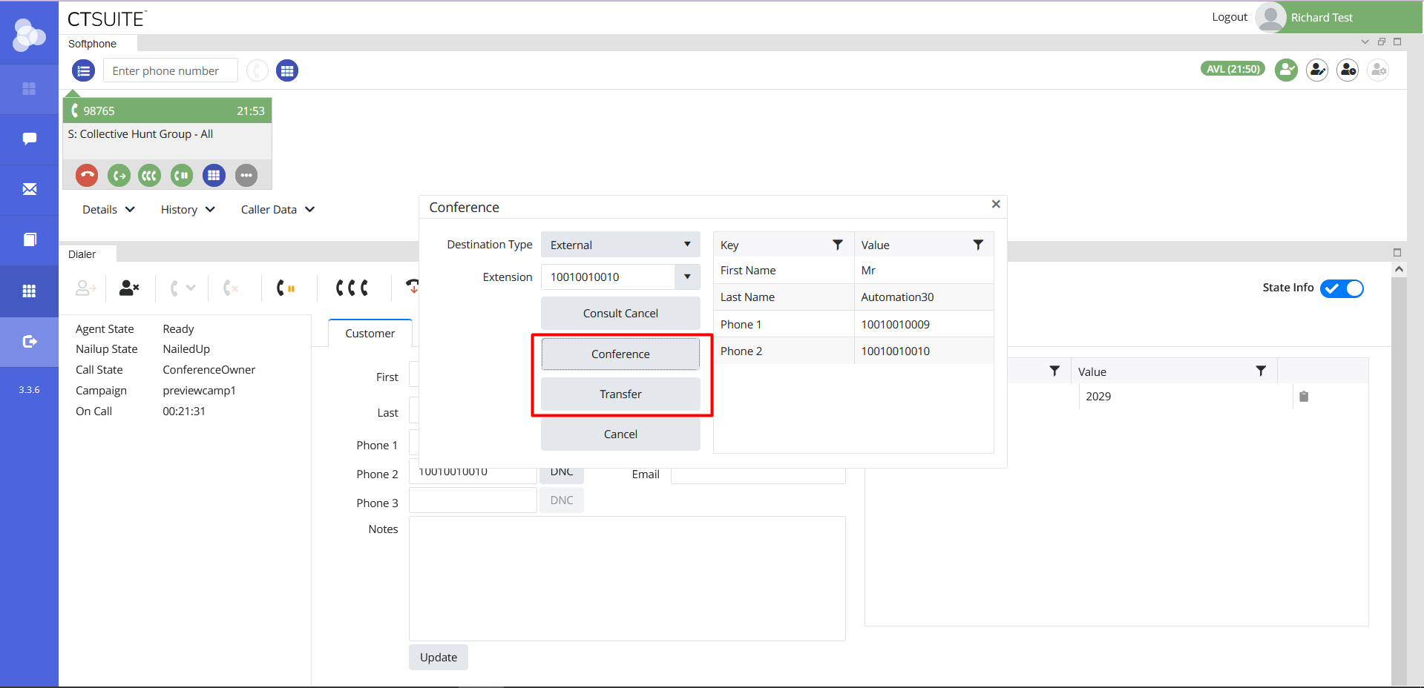1424x688 pixels.
Task: Open the blue keypad icon on call card
Action: 214,176
